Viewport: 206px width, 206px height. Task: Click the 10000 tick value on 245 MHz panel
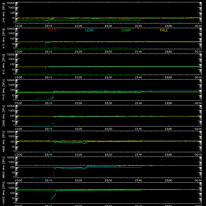pos(11,3)
